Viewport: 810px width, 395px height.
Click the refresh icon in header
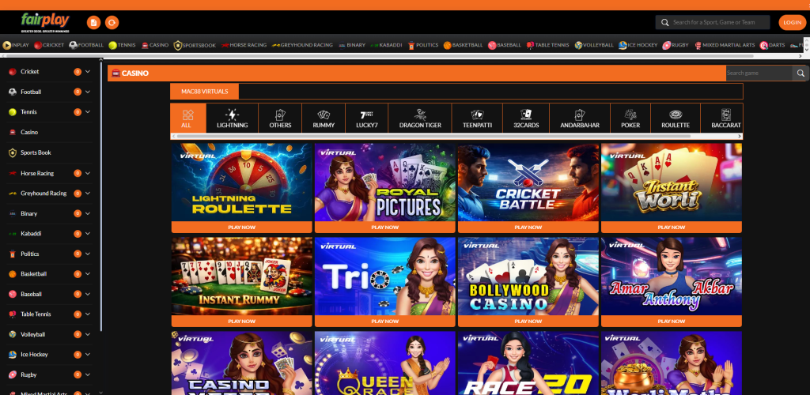tap(112, 22)
